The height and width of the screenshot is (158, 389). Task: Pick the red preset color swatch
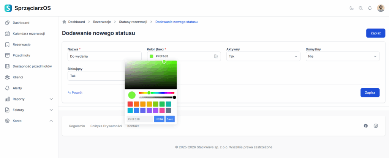(130, 104)
